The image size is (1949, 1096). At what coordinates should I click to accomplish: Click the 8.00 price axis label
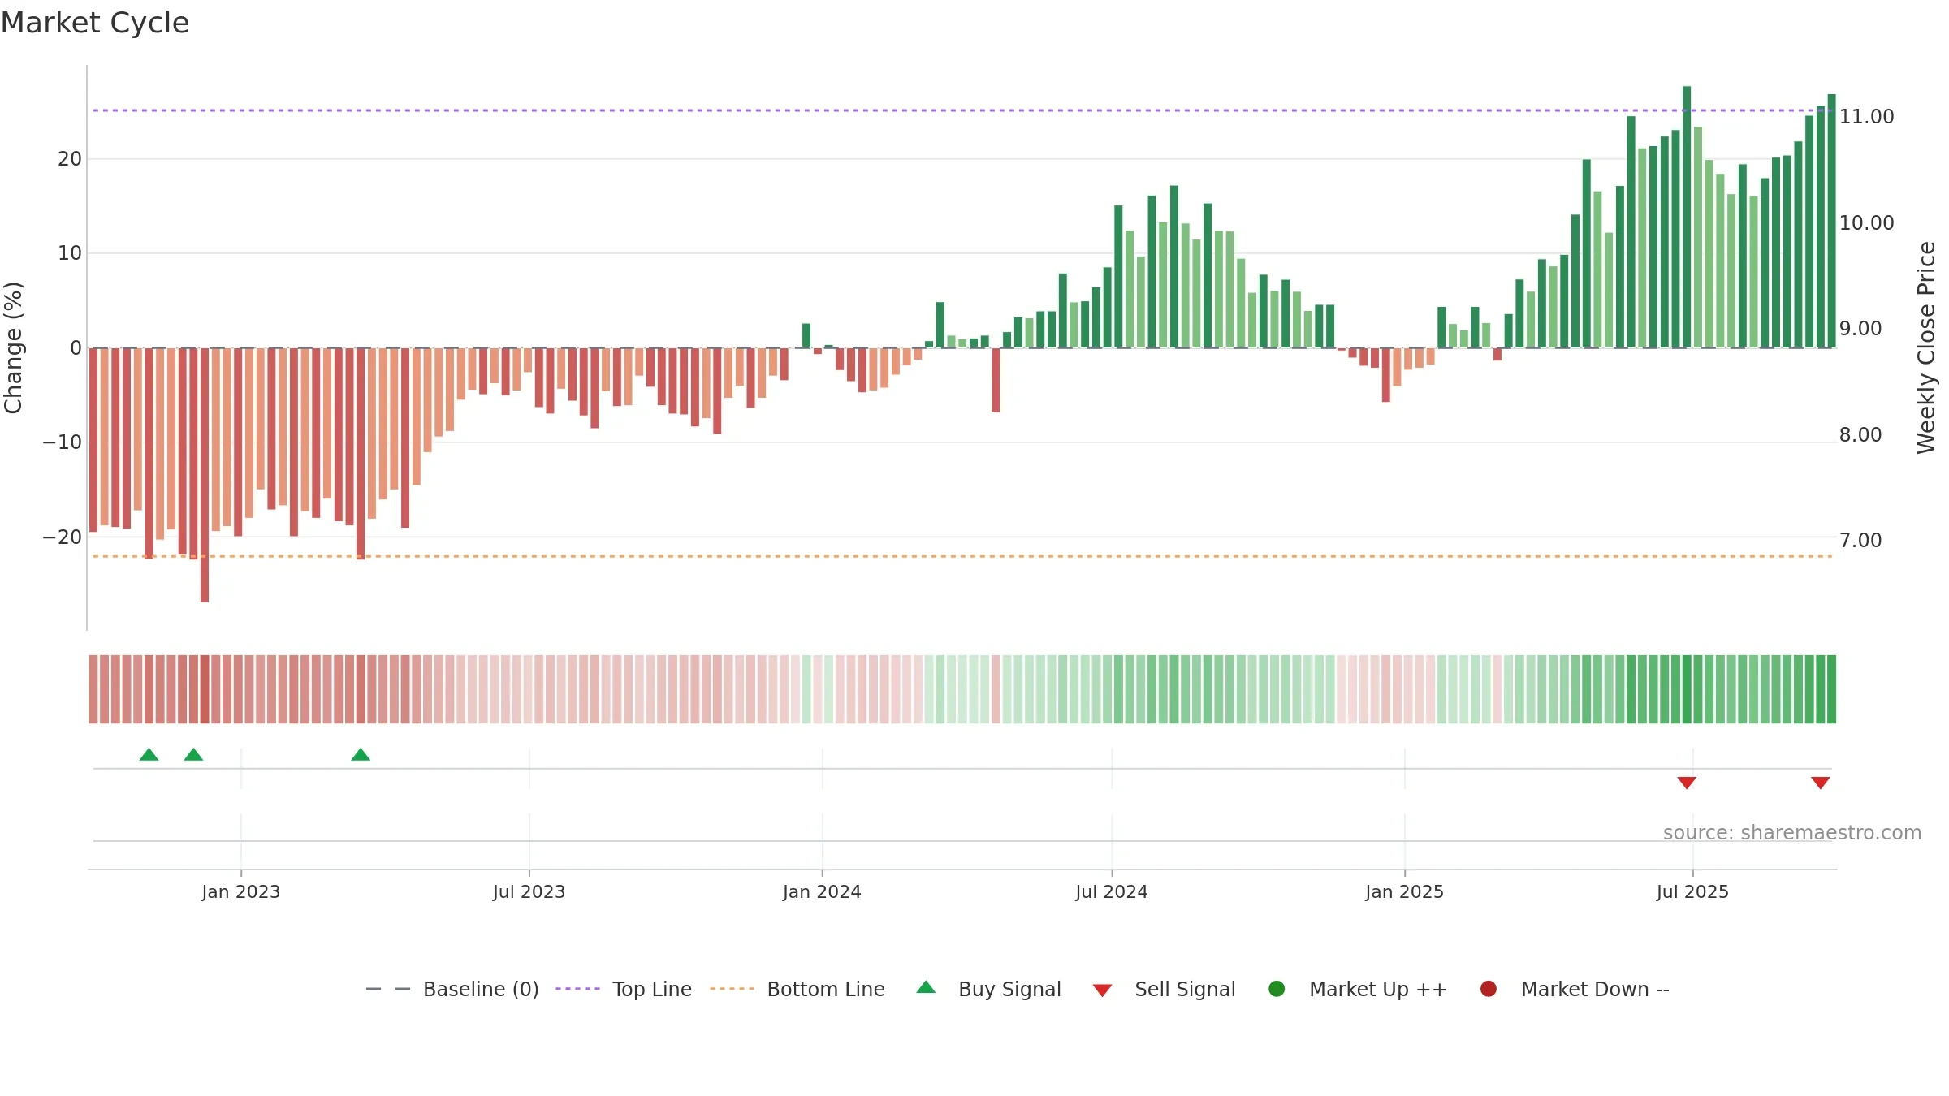pyautogui.click(x=1860, y=435)
